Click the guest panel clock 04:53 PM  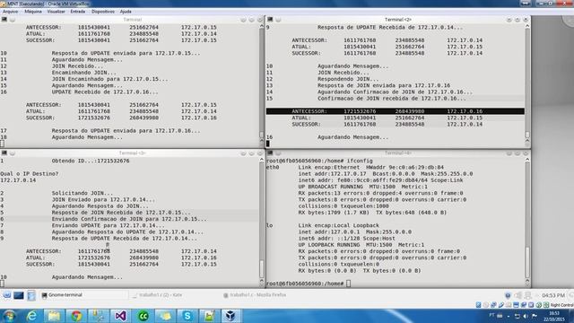(x=553, y=295)
